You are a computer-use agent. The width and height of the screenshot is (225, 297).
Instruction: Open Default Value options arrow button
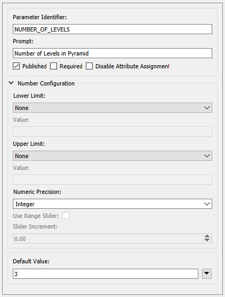pyautogui.click(x=207, y=273)
